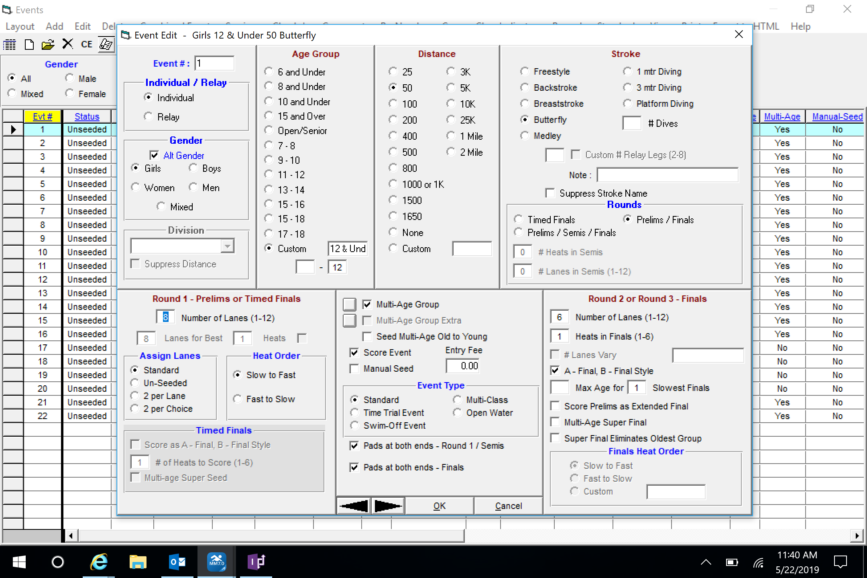Go to previous event with left arrow
Viewport: 867px width, 578px height.
[354, 506]
